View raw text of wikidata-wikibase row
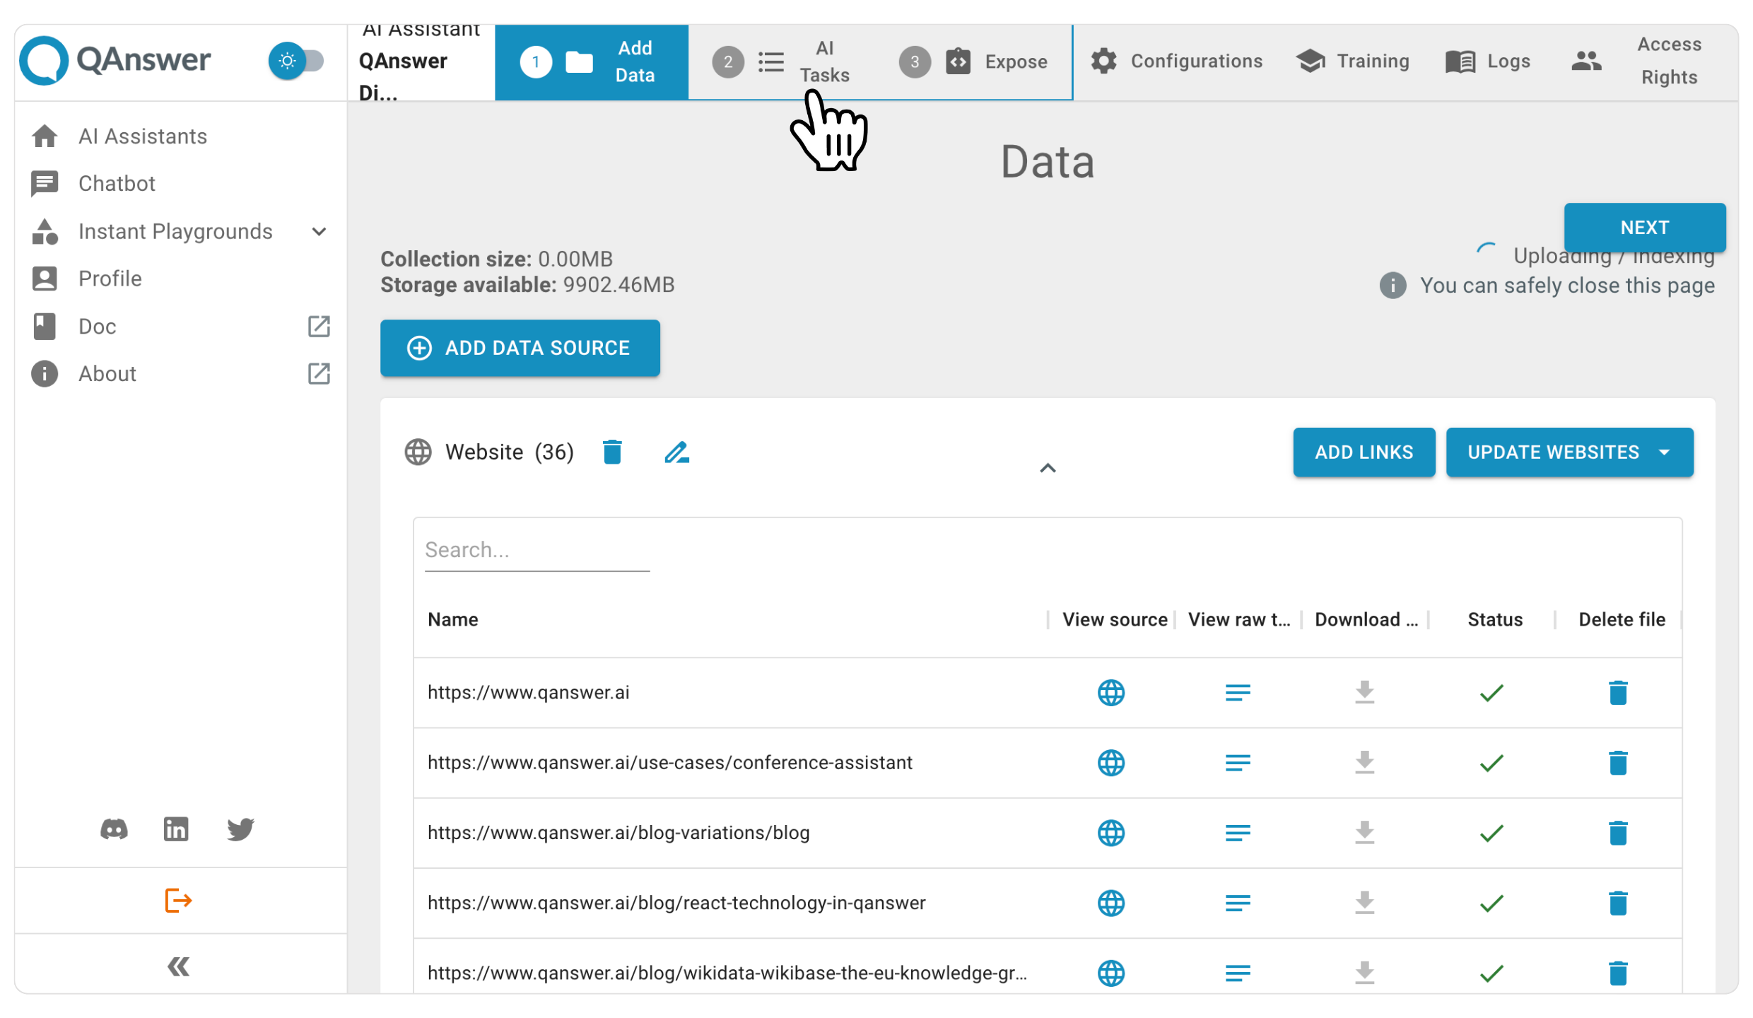This screenshot has width=1753, height=1018. click(1238, 972)
